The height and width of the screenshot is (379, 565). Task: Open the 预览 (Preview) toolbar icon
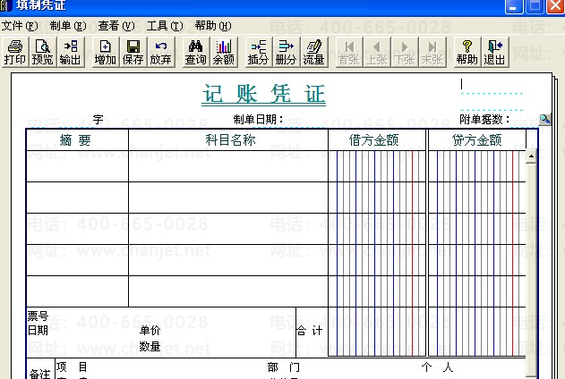click(x=42, y=52)
